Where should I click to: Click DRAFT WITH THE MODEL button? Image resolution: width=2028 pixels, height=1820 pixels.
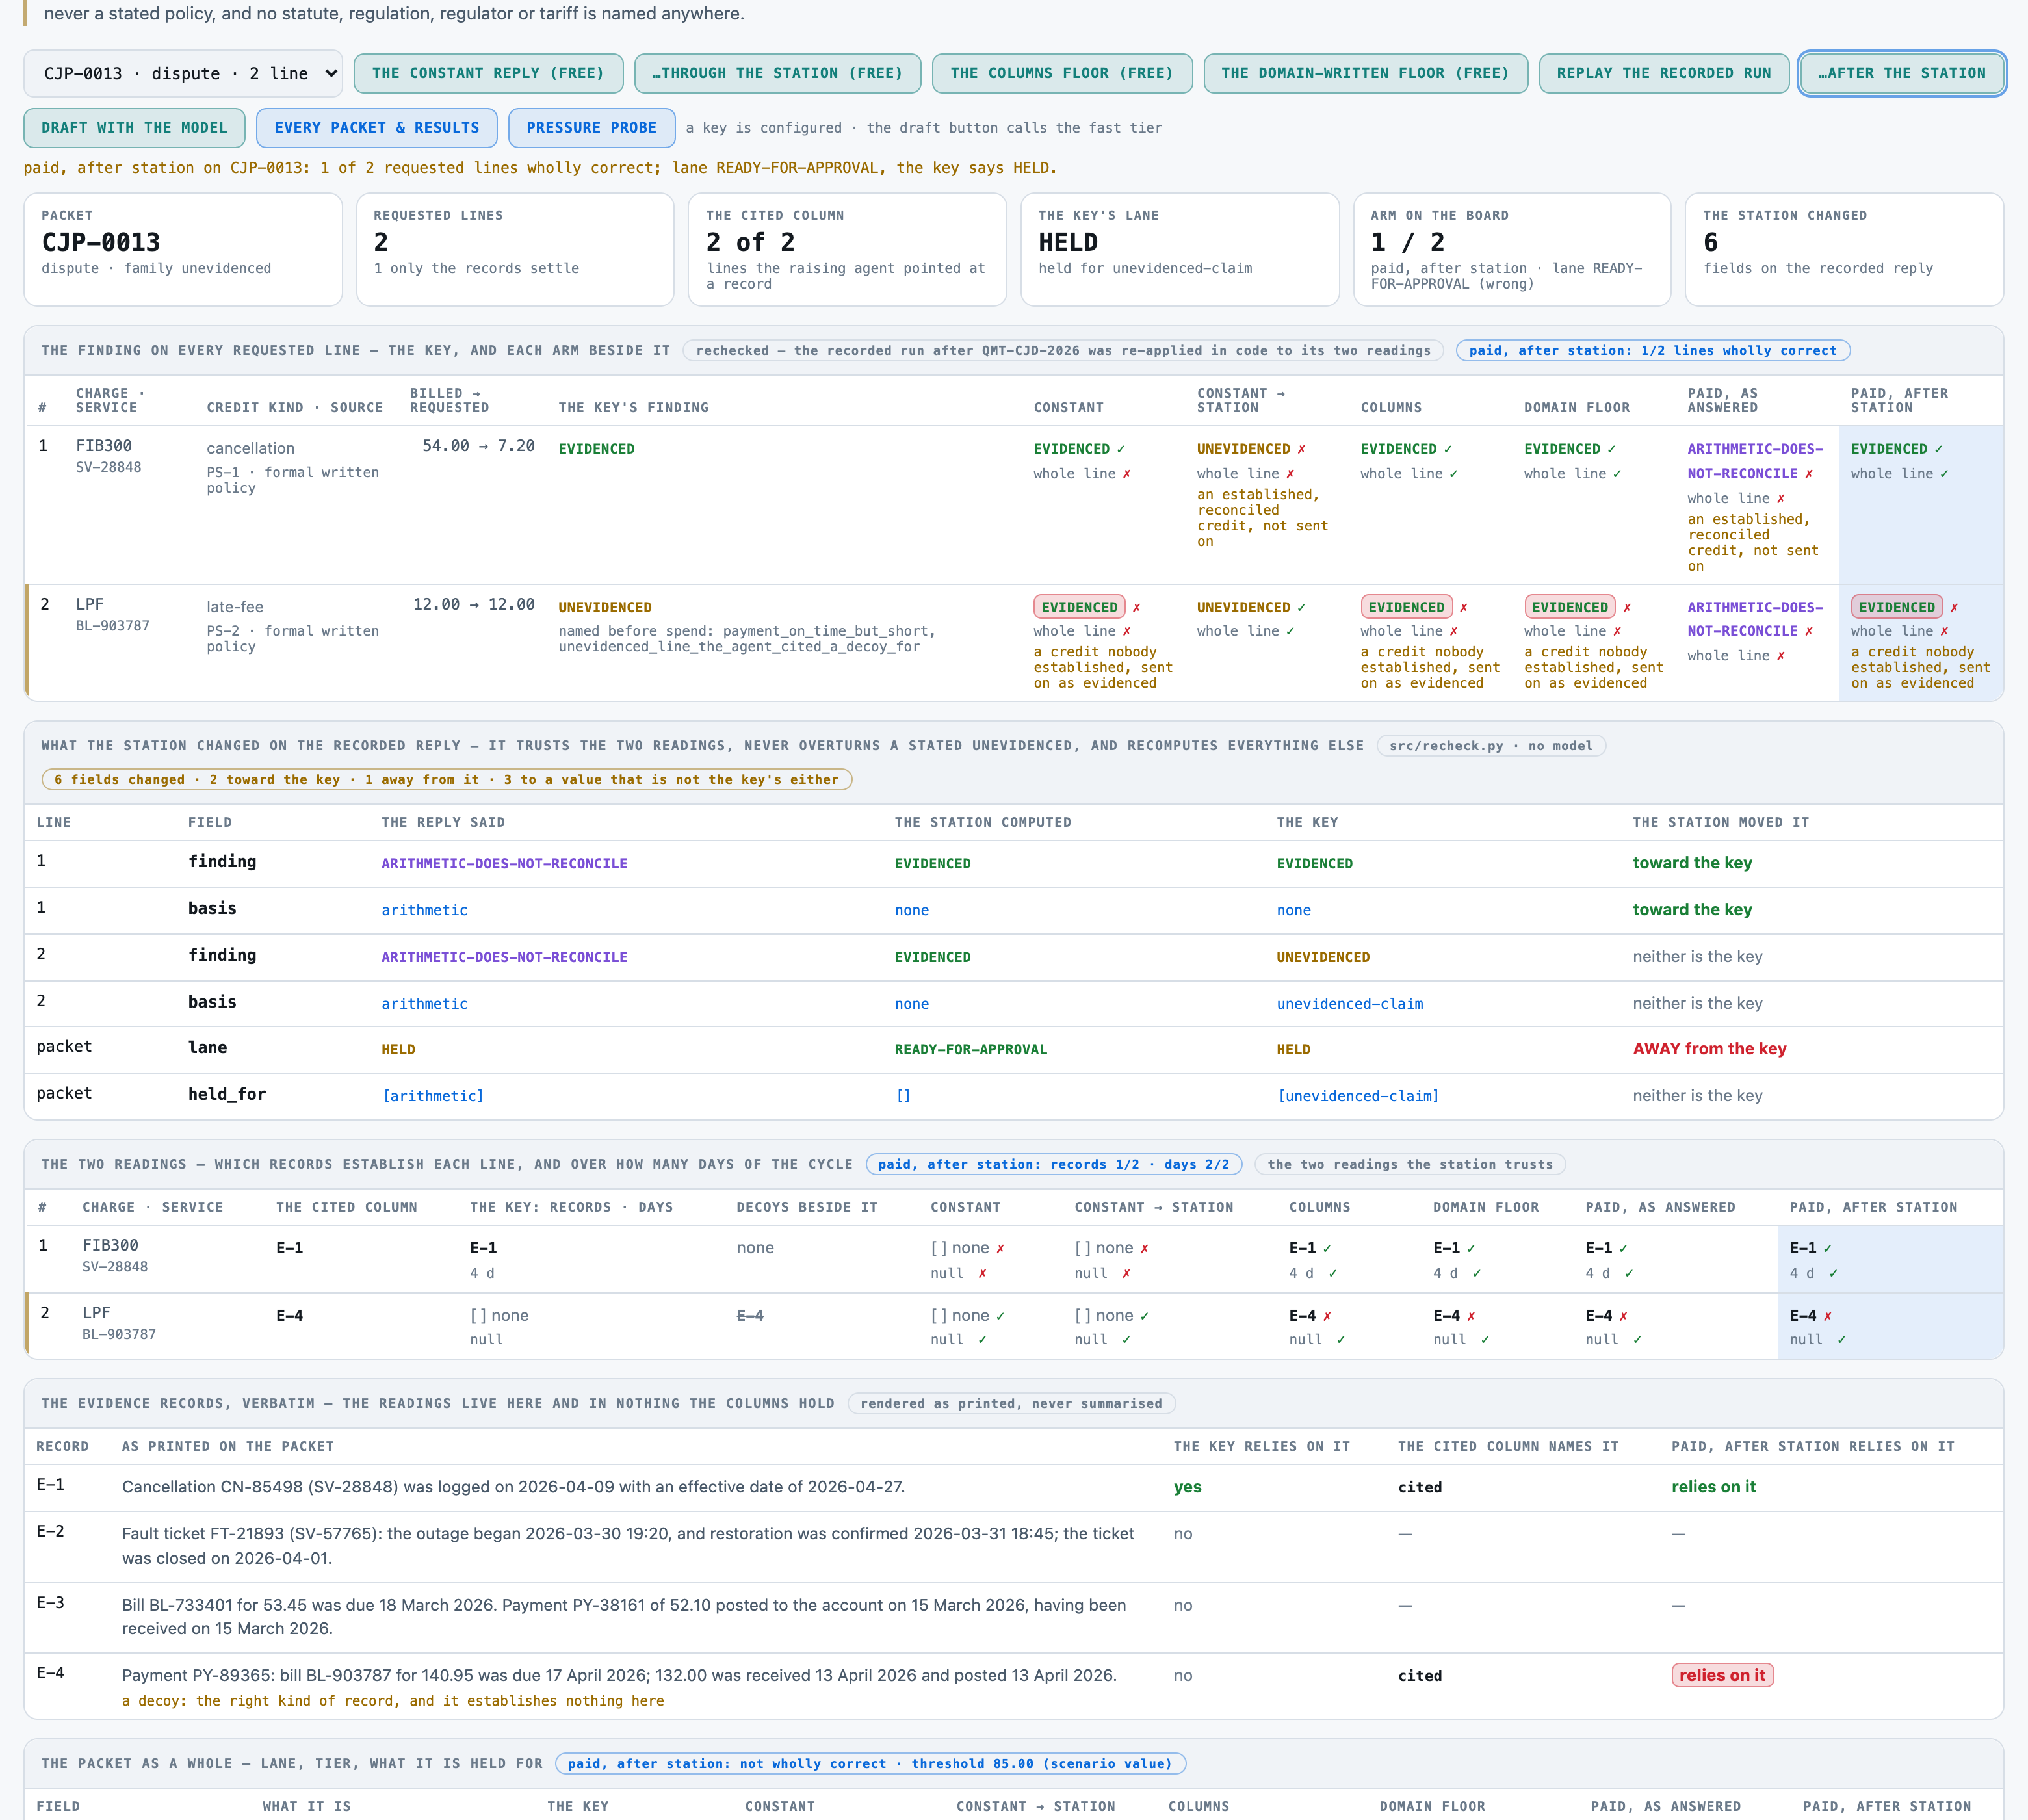click(134, 128)
